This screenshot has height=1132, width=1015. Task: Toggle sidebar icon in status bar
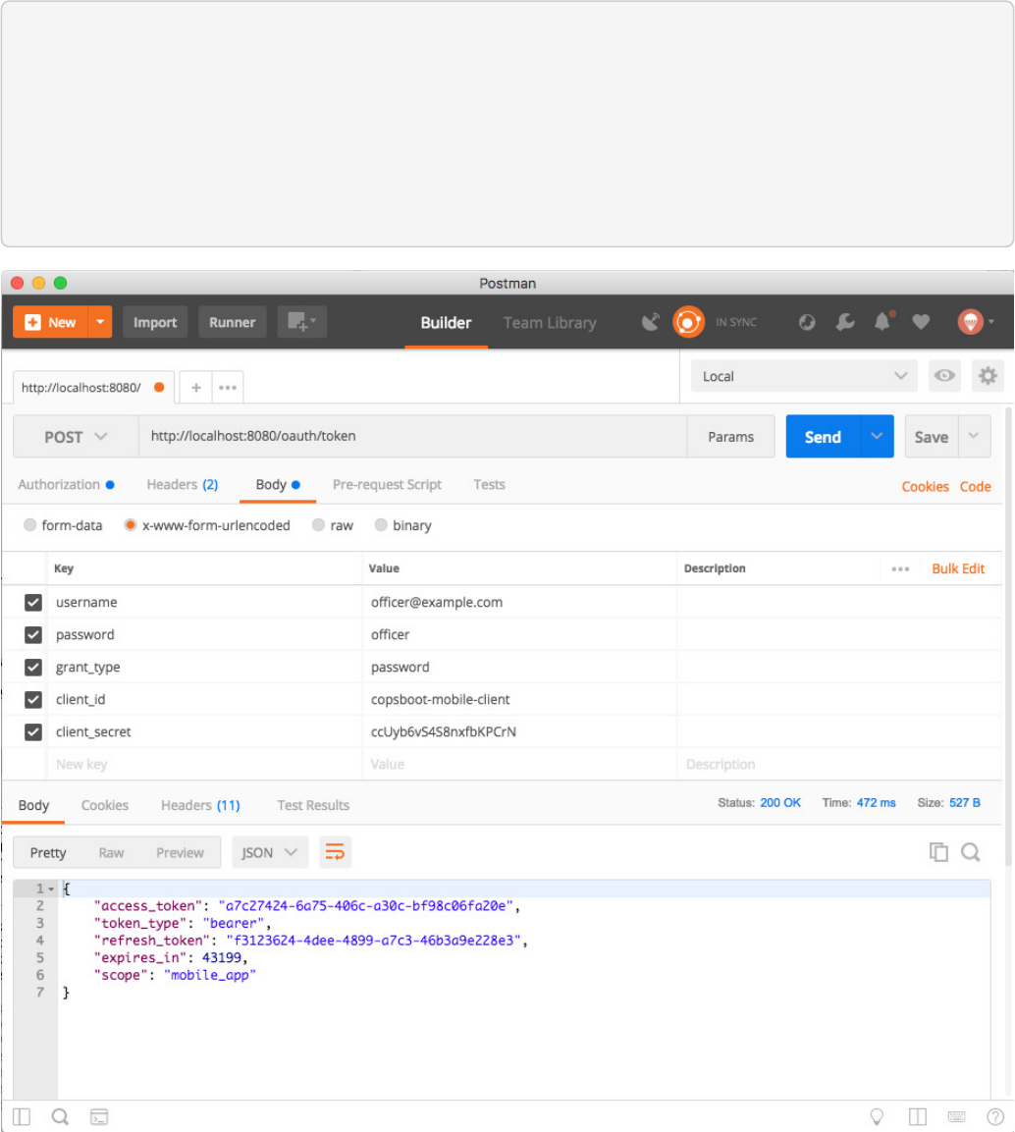coord(22,1117)
